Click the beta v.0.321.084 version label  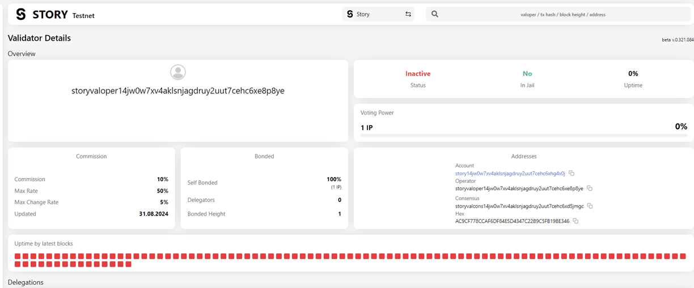coord(678,40)
